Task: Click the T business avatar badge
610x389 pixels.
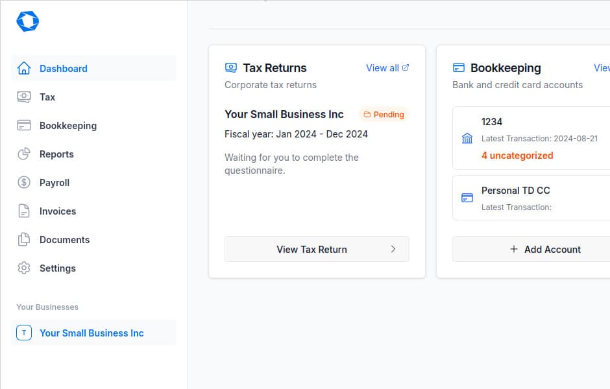Action: [24, 333]
